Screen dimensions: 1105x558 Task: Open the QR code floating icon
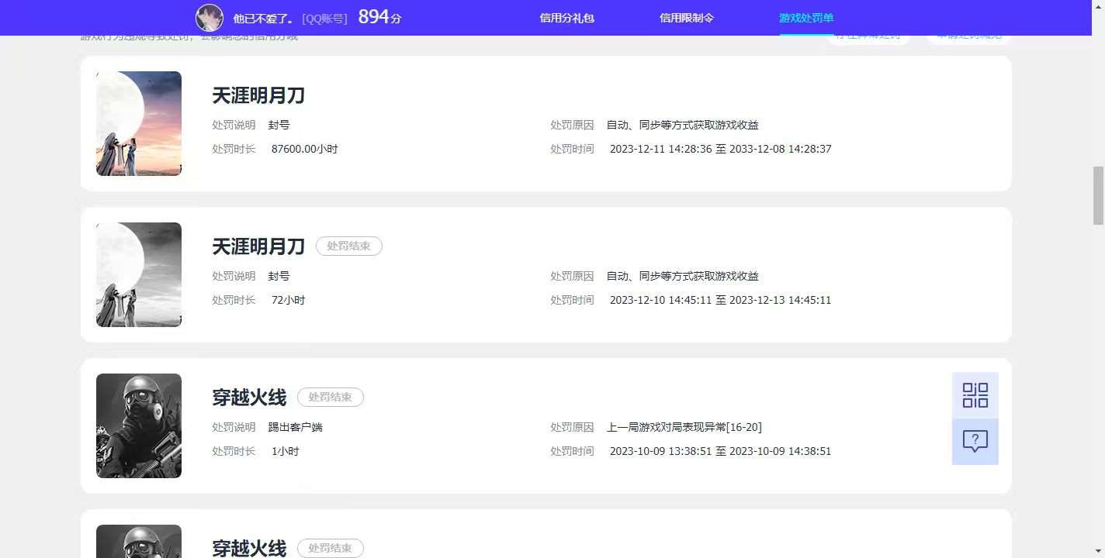tap(975, 395)
